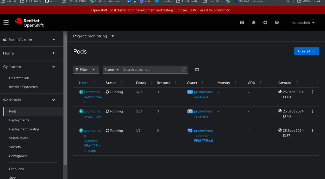
Task: Click the plus import icon
Action: coord(265,22)
